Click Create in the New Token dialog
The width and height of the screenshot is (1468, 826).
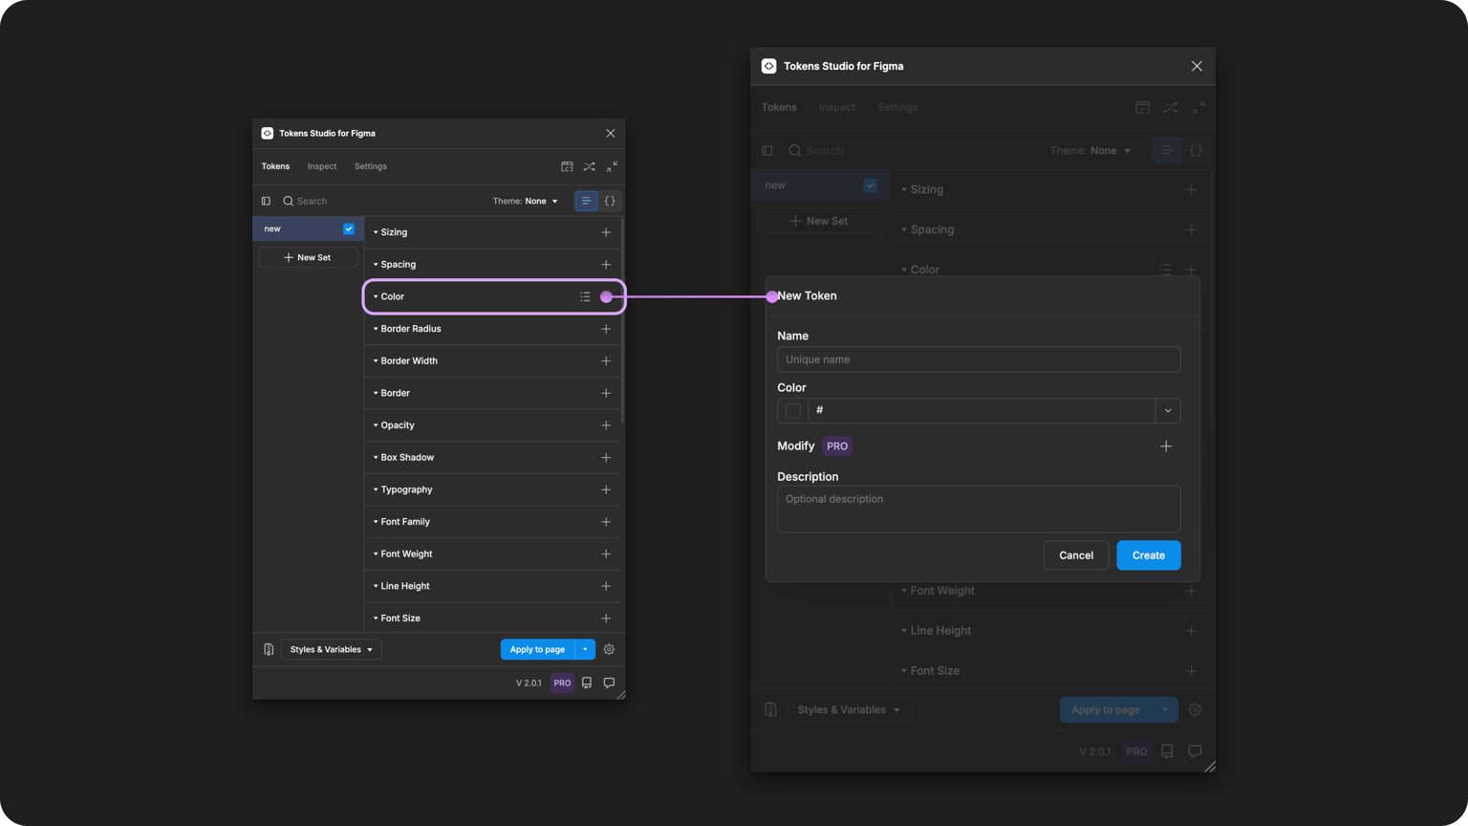pyautogui.click(x=1149, y=555)
